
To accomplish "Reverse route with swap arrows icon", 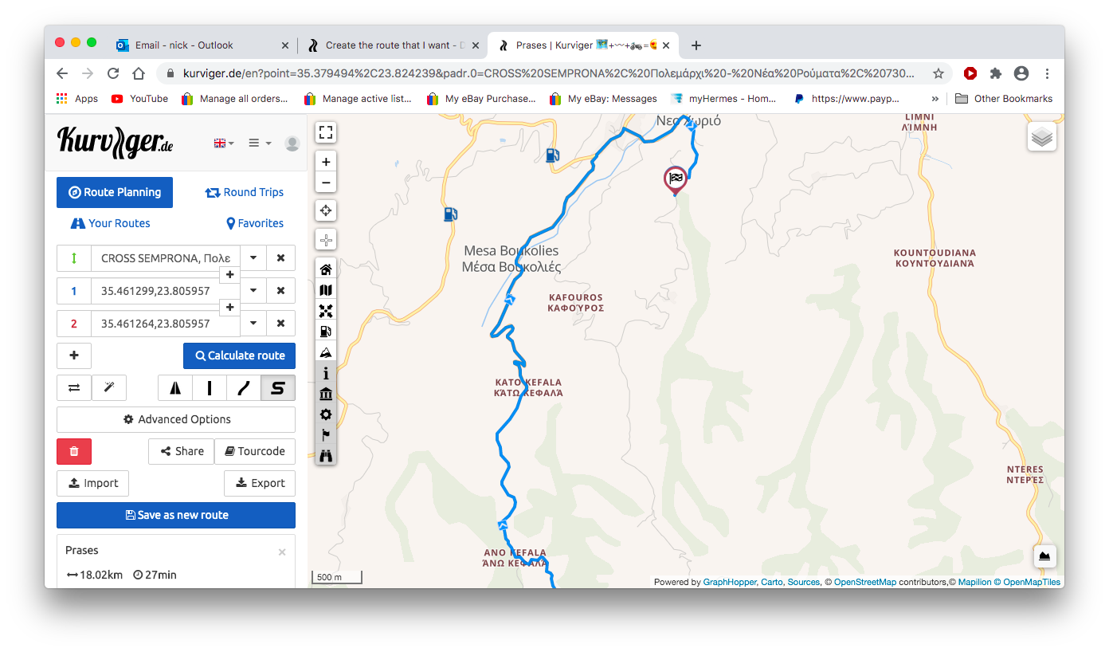I will point(74,387).
